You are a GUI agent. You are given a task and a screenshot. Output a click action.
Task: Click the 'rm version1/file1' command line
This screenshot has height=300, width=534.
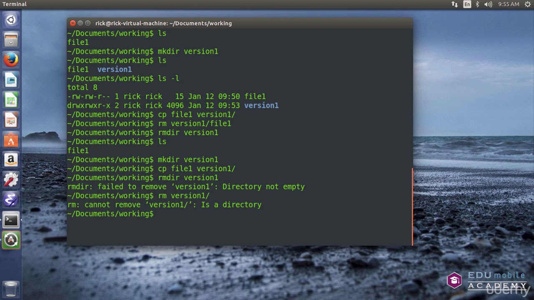[149, 124]
